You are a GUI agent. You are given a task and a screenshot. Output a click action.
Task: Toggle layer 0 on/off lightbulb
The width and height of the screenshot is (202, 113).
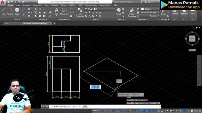[x=86, y=9]
